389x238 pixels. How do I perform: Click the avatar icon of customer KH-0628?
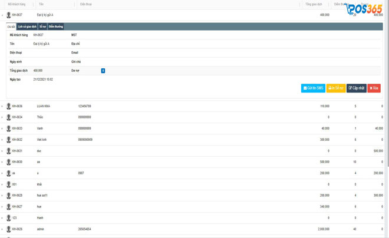coord(9,196)
